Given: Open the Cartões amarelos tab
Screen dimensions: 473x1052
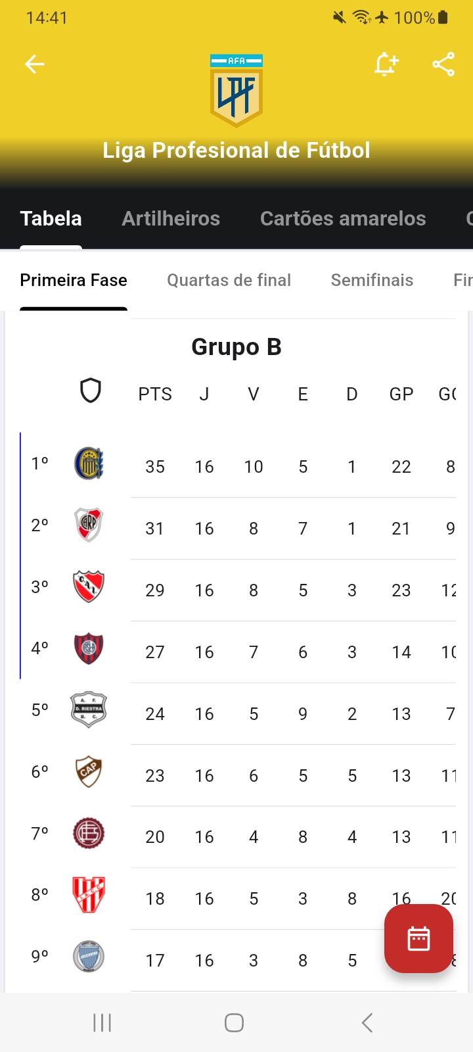Looking at the screenshot, I should (343, 218).
